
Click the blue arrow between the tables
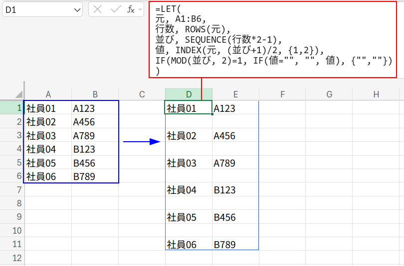(x=141, y=142)
